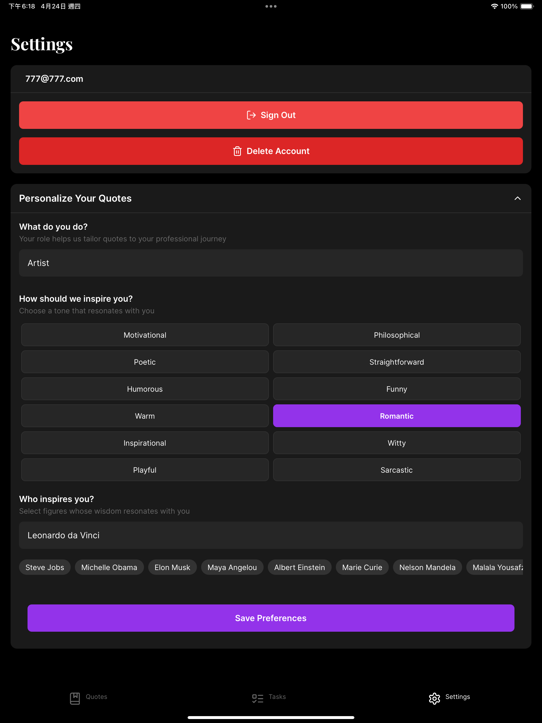
Task: Click the sign out arrow icon
Action: click(251, 115)
